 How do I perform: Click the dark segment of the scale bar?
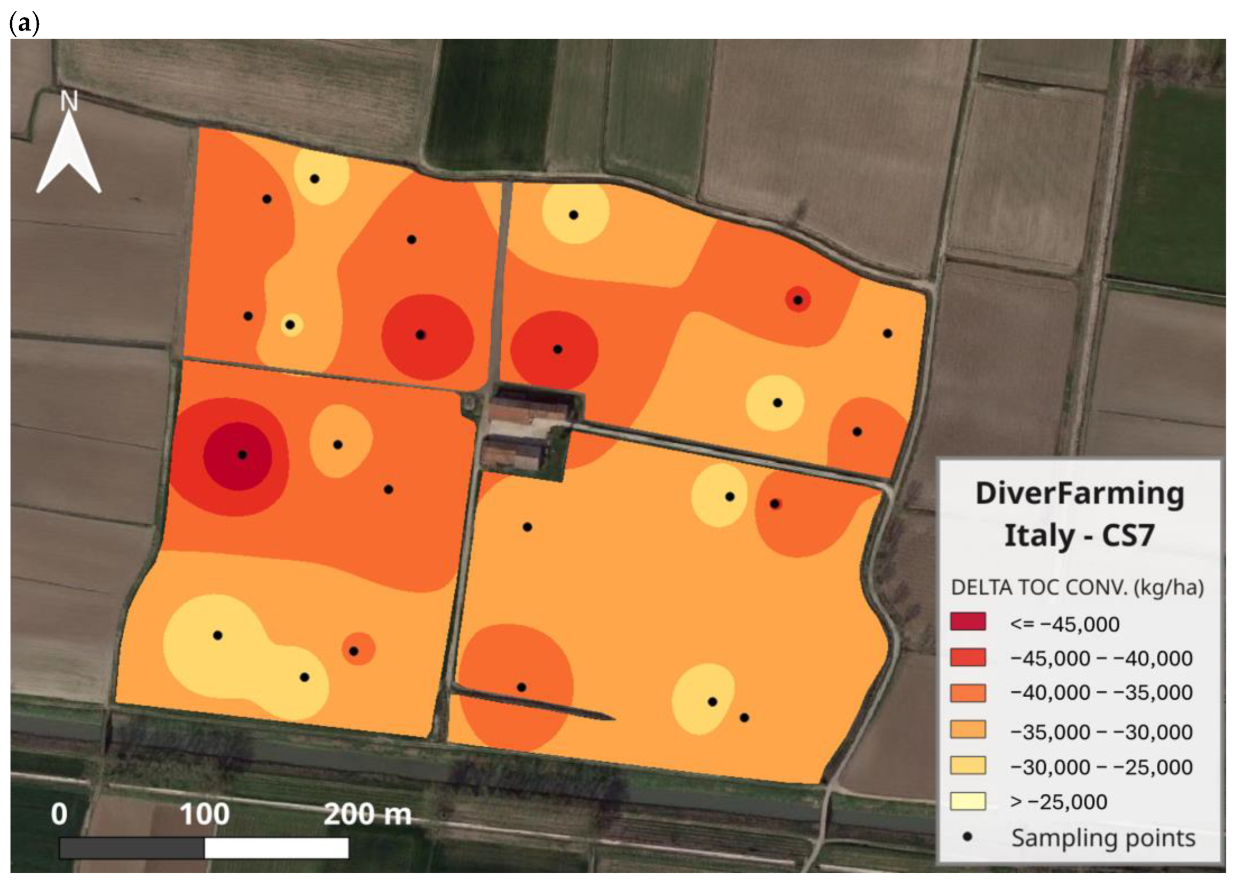click(x=132, y=849)
